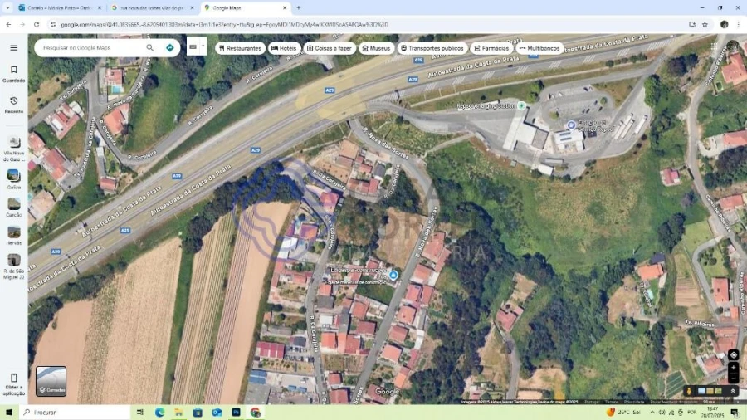Click the keyboard input tool icon

193,47
